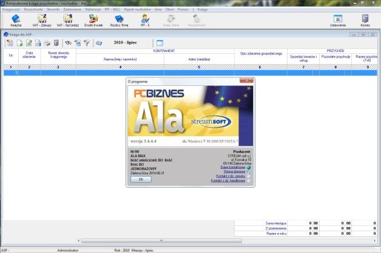The height and width of the screenshot is (253, 381).
Task: Click the Sprzedaż towarów i usług header
Action: pos(303,59)
